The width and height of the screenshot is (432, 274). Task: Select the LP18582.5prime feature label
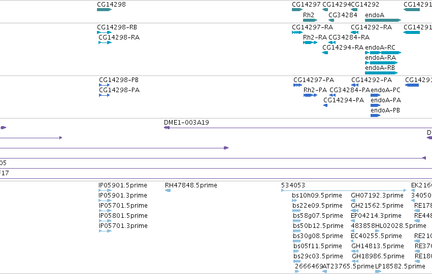click(400, 266)
